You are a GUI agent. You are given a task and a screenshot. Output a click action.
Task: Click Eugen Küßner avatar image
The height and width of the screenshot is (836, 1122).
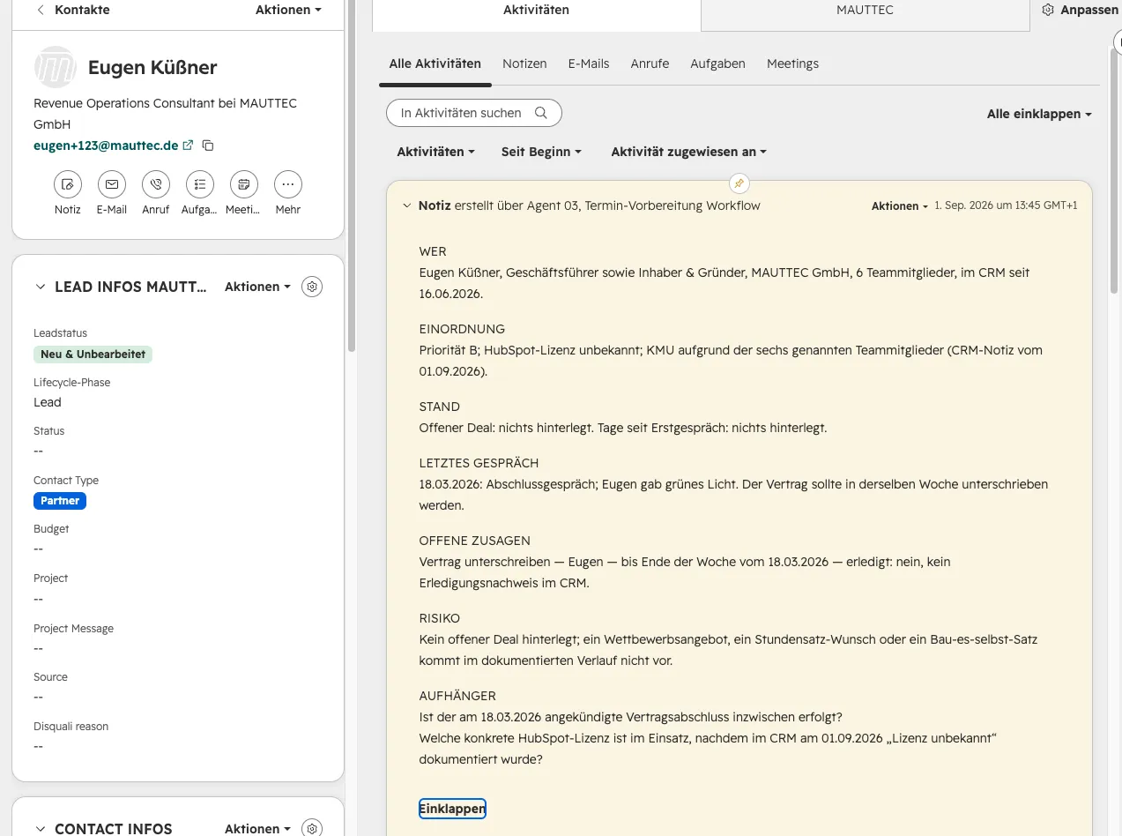[x=55, y=67]
